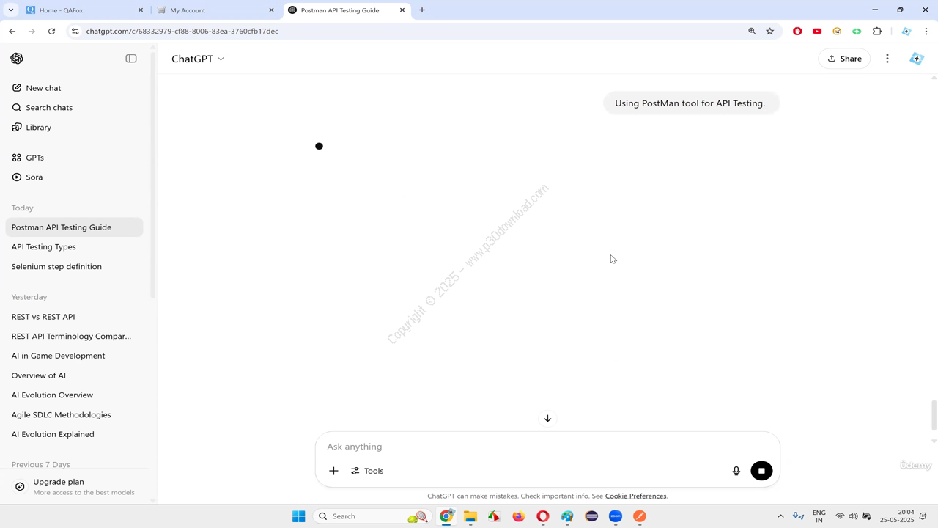
Task: Open the ChatGPT logo home icon
Action: point(17,59)
